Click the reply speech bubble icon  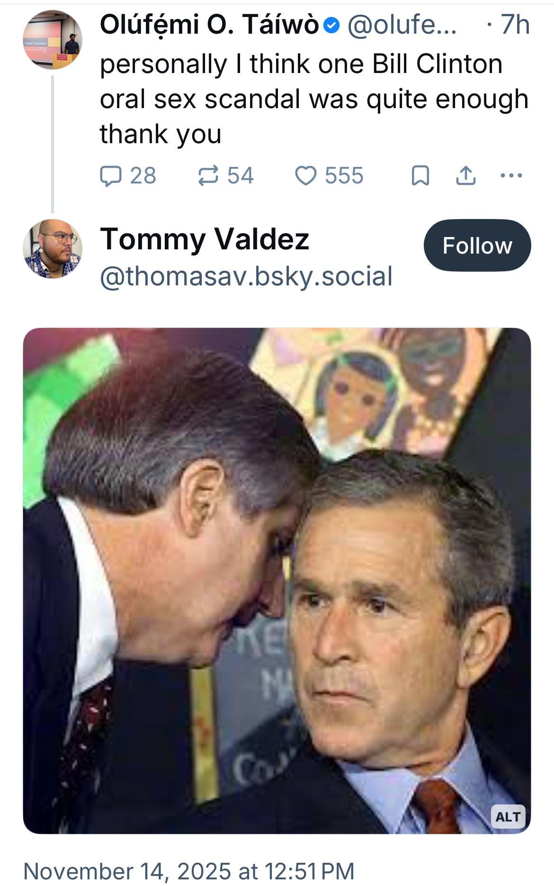click(x=110, y=176)
